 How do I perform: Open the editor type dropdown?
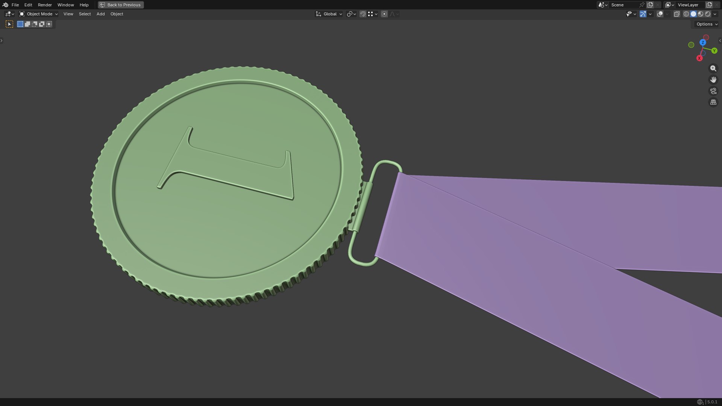click(x=9, y=14)
